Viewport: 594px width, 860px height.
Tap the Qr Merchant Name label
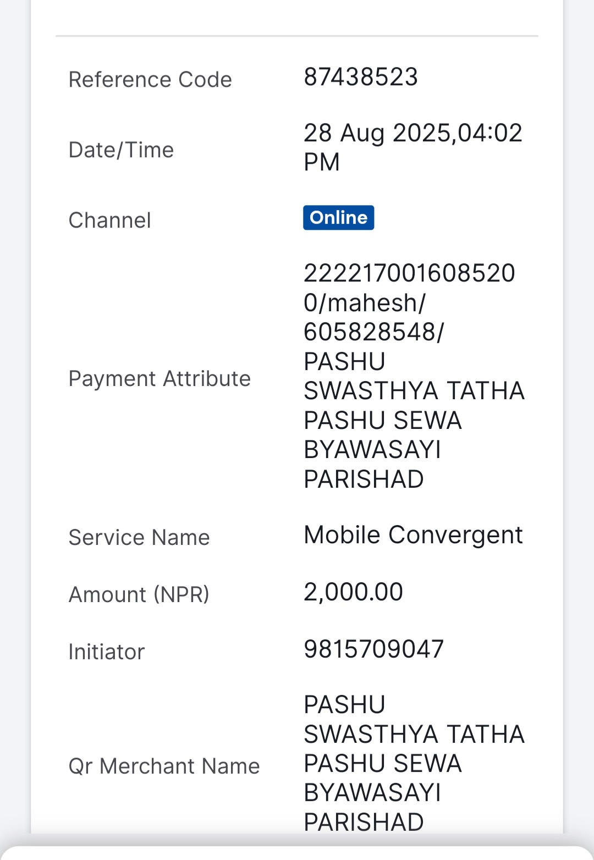[x=164, y=767]
